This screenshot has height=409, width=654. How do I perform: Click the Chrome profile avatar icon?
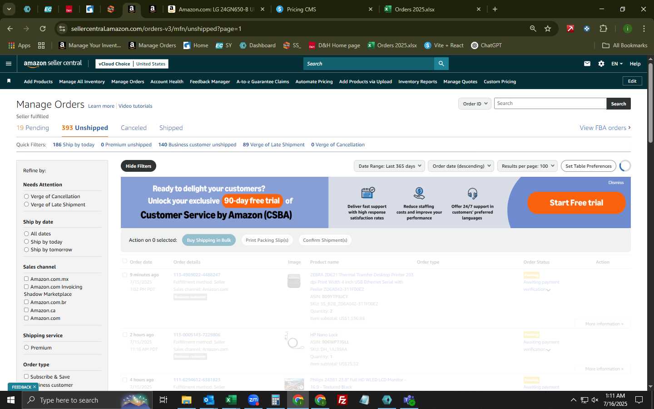point(627,29)
